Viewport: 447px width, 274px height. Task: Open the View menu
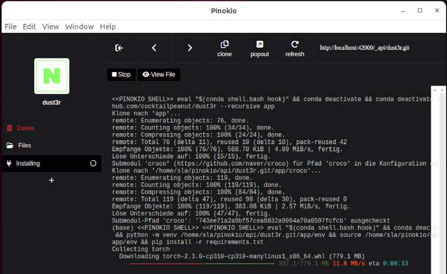click(x=50, y=27)
